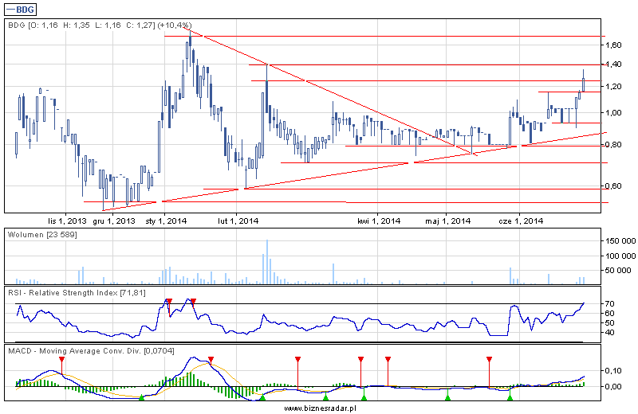The height and width of the screenshot is (414, 638).
Task: Click the BDG OHLC summary header text
Action: [100, 25]
